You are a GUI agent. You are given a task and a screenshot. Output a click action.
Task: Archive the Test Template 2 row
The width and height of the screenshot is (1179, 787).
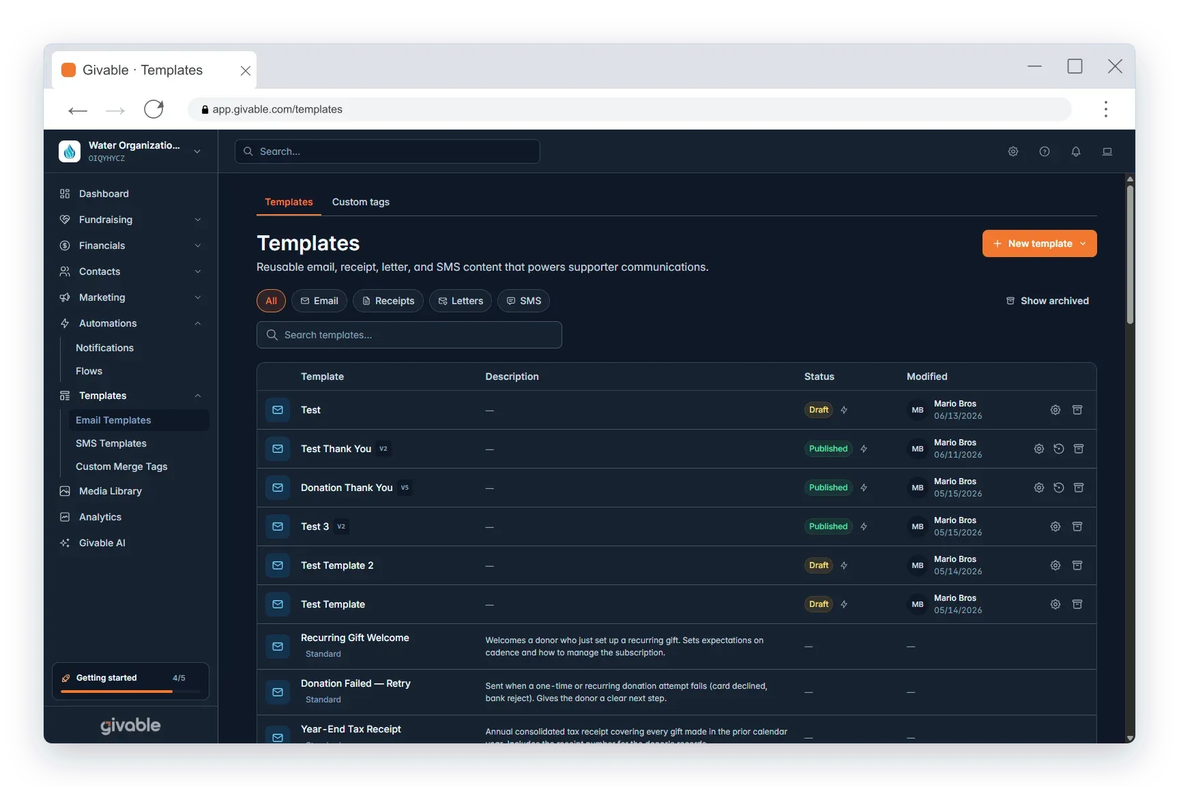point(1077,565)
